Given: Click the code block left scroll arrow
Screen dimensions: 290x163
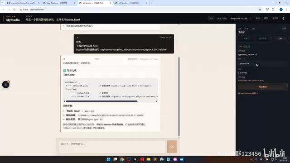Looking at the screenshot, I should click(64, 101).
